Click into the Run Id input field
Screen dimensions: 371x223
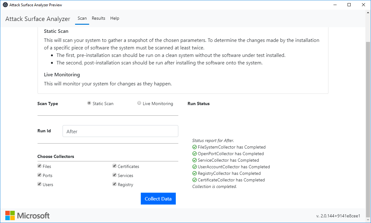(x=120, y=131)
